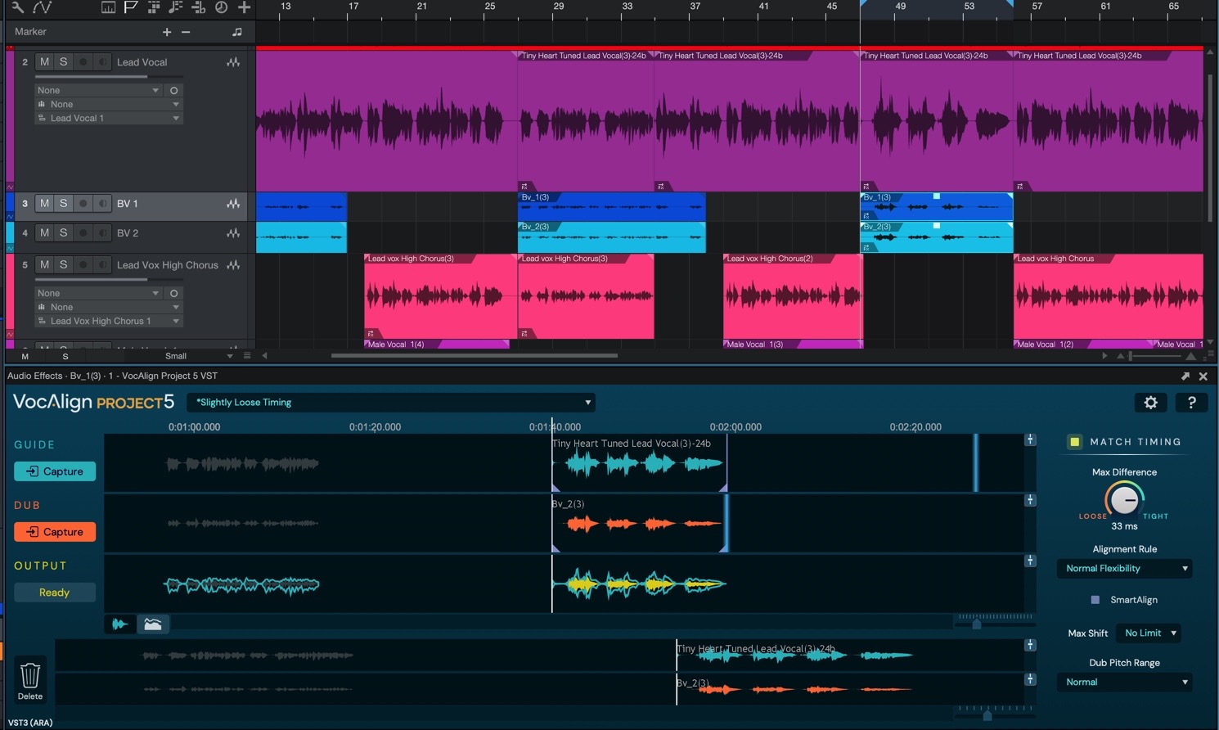Enable the SmartAlign checkbox
Viewport: 1219px width, 730px height.
click(x=1095, y=600)
